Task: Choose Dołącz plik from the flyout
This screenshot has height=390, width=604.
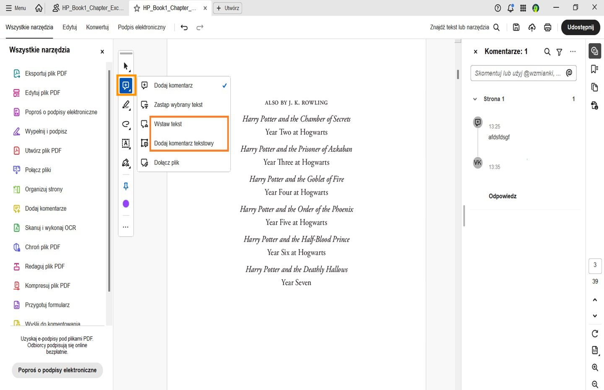Action: tap(184, 163)
